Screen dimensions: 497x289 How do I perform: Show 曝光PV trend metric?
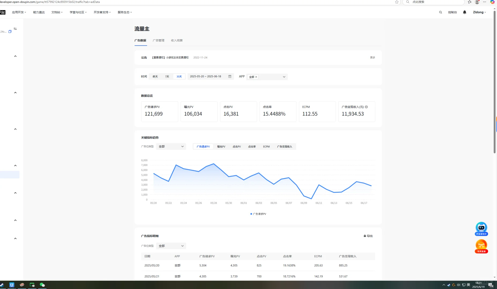pyautogui.click(x=221, y=147)
